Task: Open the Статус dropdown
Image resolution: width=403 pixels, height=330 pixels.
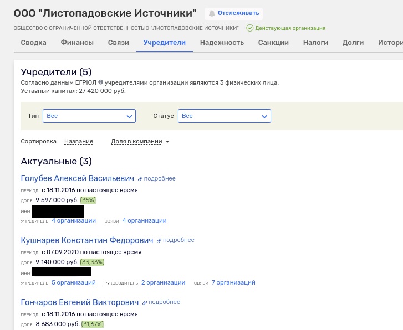Action: pyautogui.click(x=225, y=116)
